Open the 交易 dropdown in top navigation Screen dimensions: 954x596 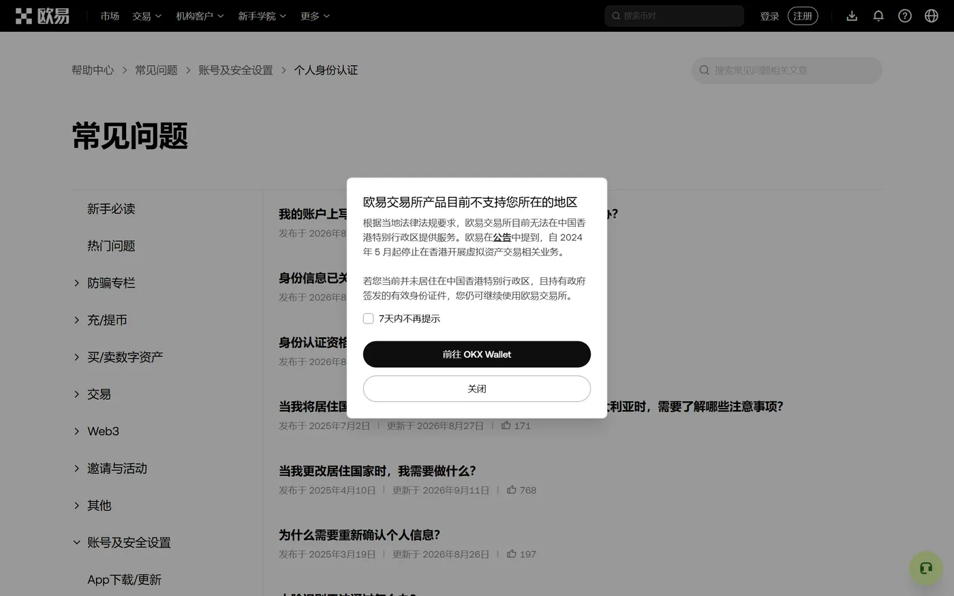coord(147,16)
